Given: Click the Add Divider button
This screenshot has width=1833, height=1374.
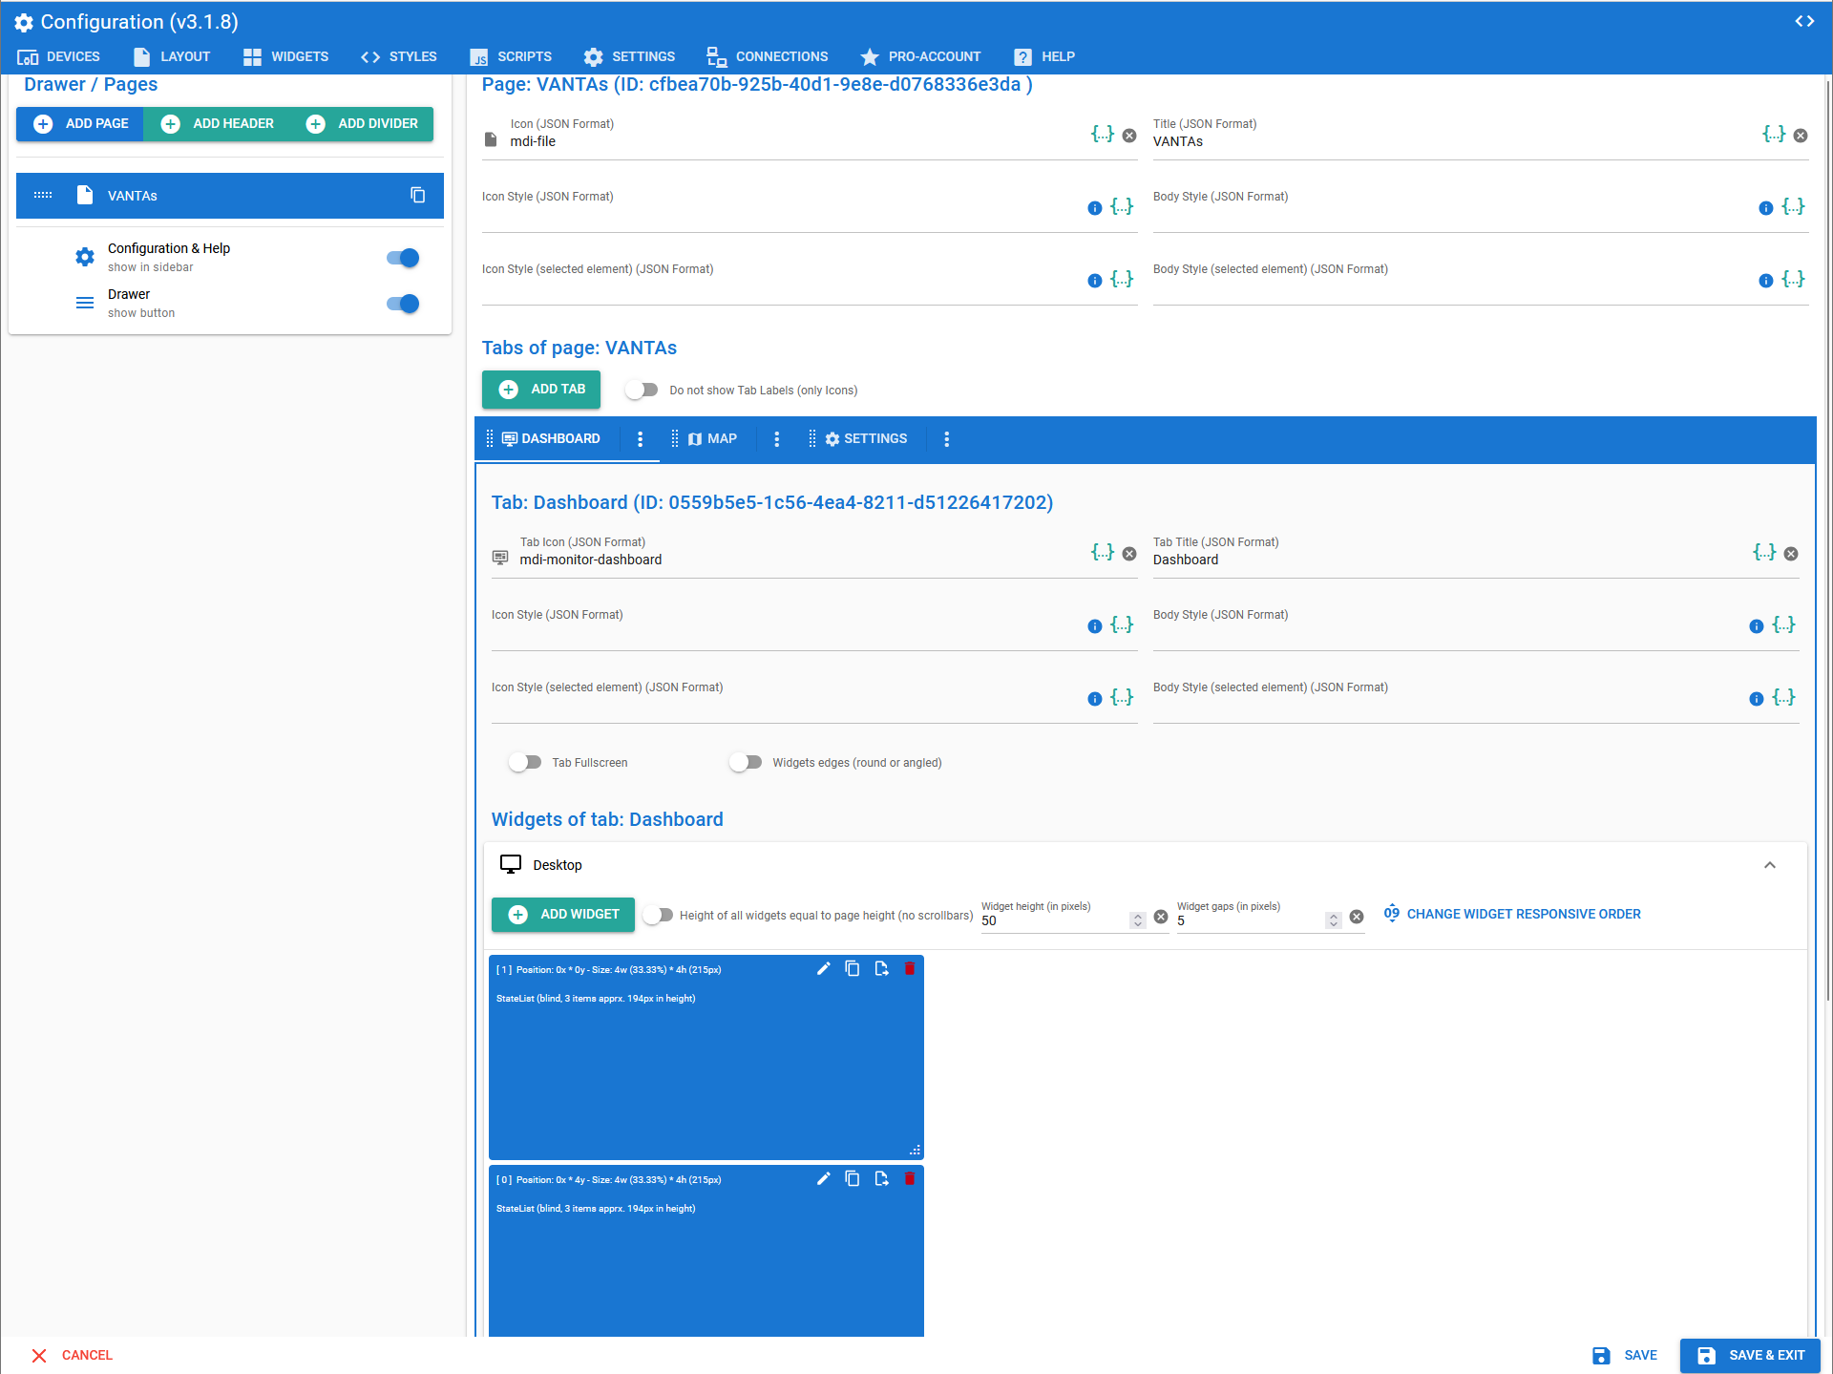Looking at the screenshot, I should (x=362, y=123).
